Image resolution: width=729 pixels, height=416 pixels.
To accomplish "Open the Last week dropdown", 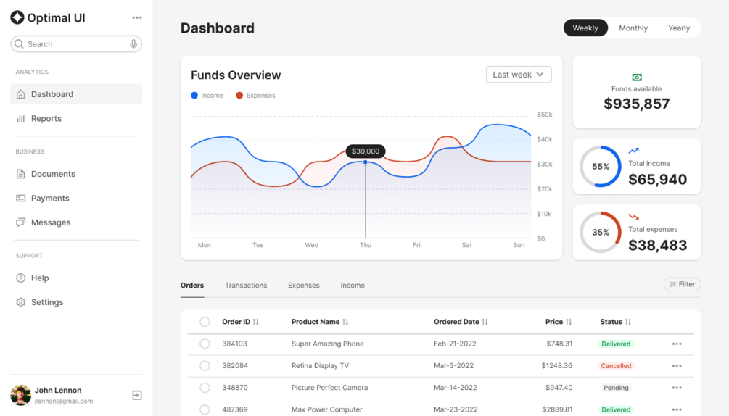I will pyautogui.click(x=519, y=75).
